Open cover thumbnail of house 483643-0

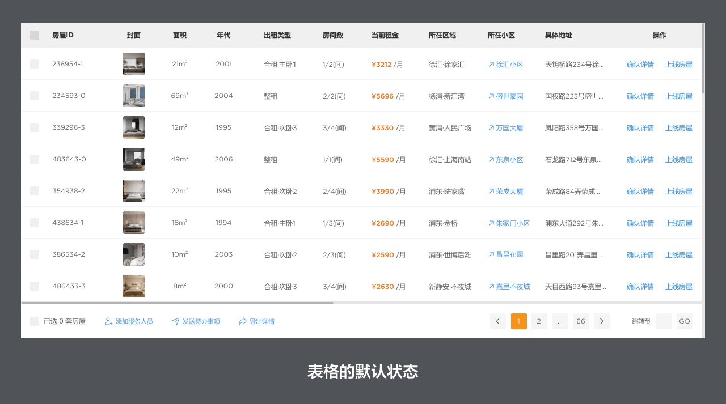(134, 159)
